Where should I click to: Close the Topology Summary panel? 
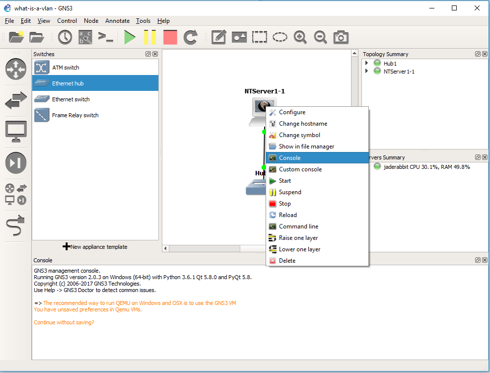(x=484, y=54)
